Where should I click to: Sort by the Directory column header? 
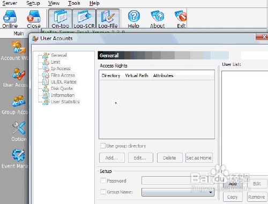click(111, 75)
